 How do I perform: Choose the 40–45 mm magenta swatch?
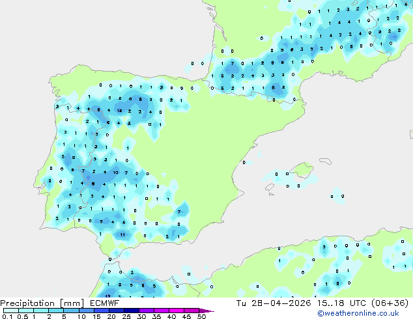pos(177,311)
